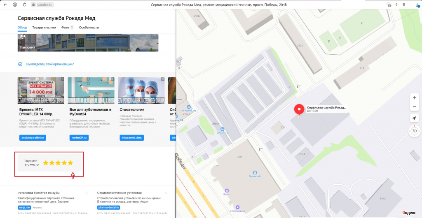
Task: Close the Брекеты MTX ad
Action: point(62,79)
